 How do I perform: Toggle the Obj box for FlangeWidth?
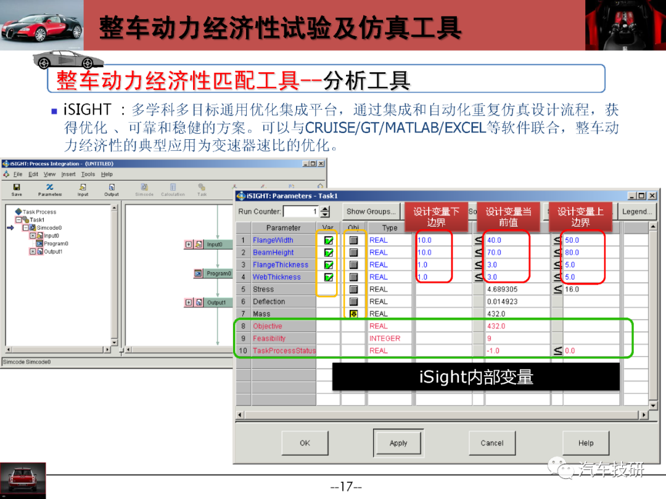point(353,240)
